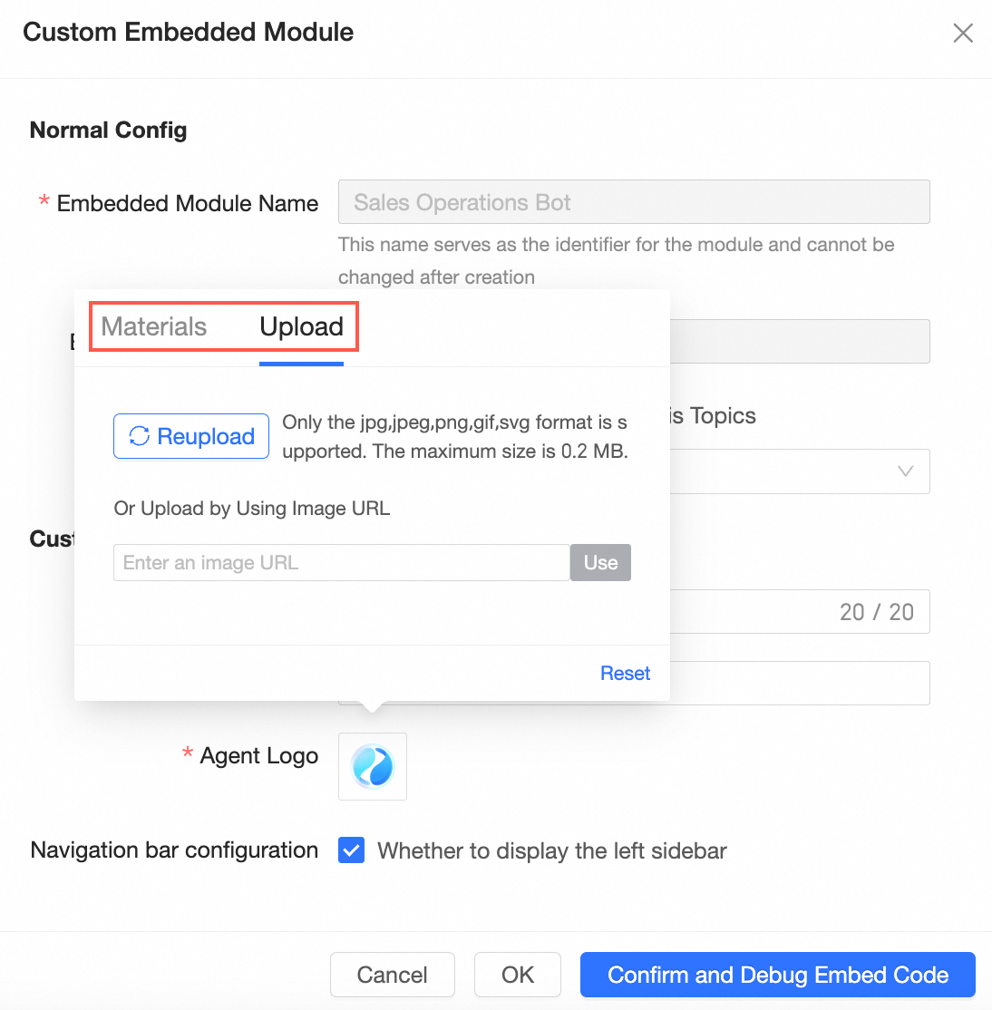Click Confirm and Debug Embed Code
Screen dimensions: 992x1010
777,975
